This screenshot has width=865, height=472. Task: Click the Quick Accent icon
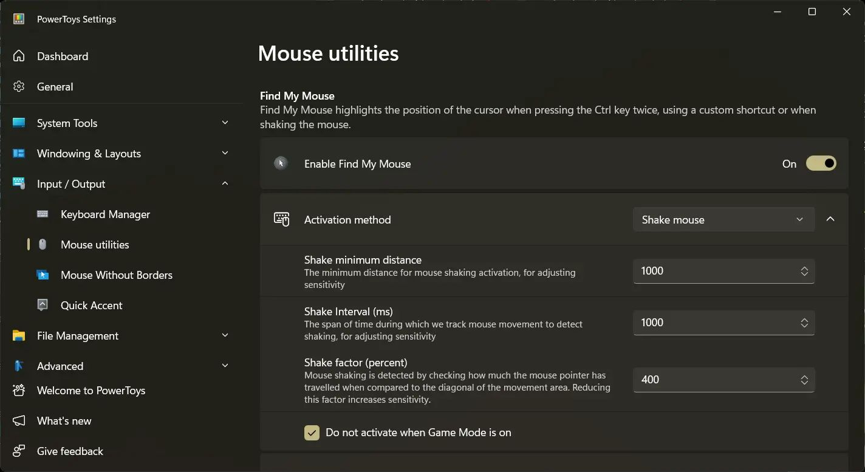[43, 305]
